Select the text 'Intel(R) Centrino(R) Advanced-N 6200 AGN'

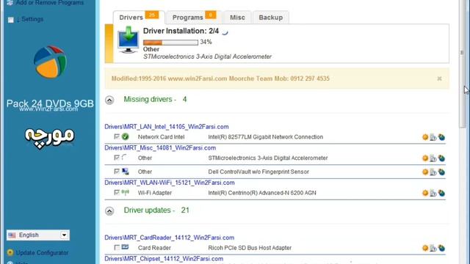click(262, 193)
